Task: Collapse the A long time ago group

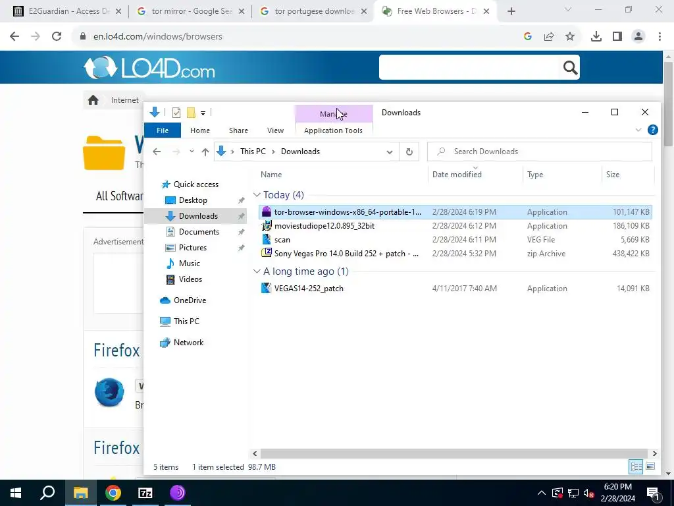Action: click(257, 271)
